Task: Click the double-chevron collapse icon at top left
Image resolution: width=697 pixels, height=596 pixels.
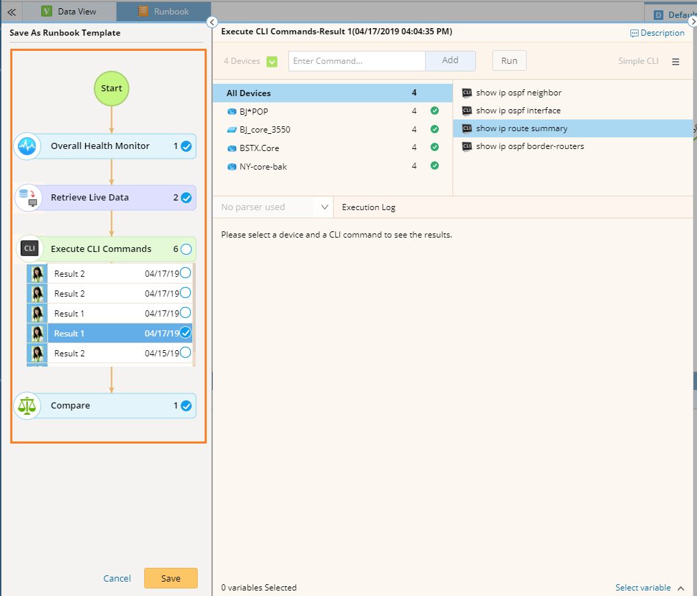Action: pyautogui.click(x=12, y=12)
